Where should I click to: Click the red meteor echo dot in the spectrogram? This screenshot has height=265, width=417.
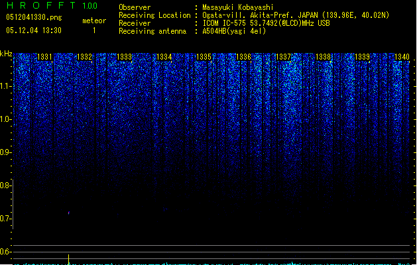pyautogui.click(x=69, y=213)
